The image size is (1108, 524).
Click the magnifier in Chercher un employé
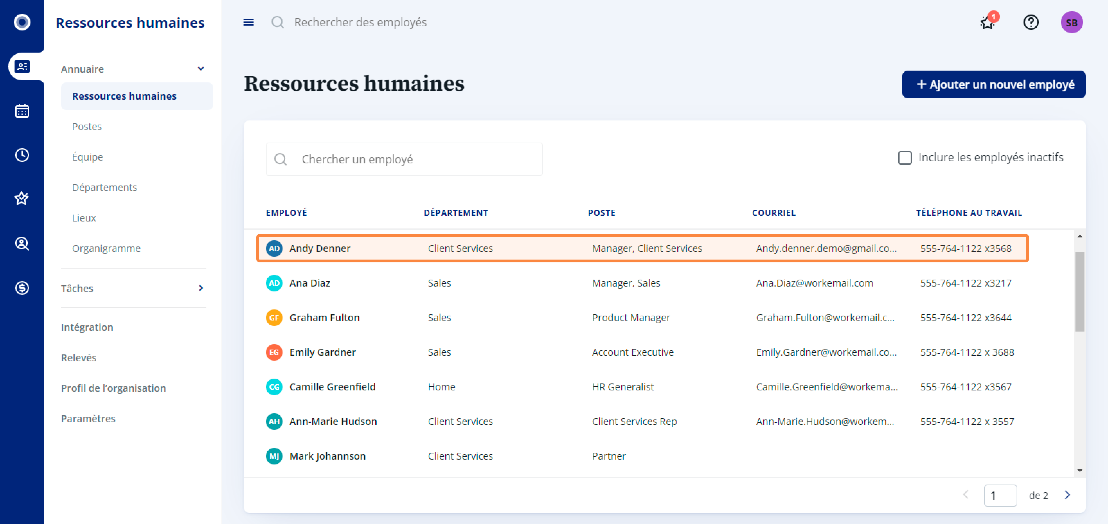click(x=281, y=160)
